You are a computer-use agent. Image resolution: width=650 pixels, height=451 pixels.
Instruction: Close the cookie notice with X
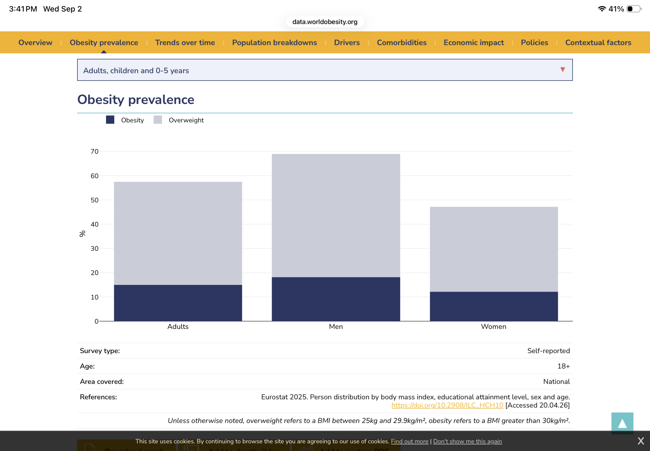click(x=640, y=441)
